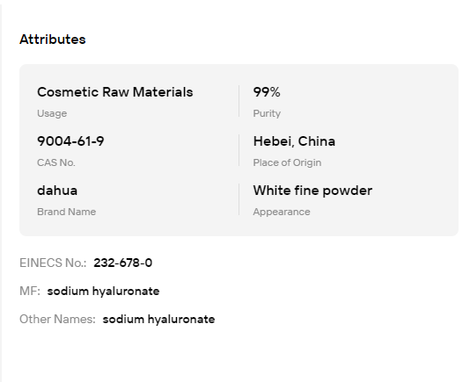
Task: Select the MF sodium hyaluronate value
Action: [x=103, y=291]
